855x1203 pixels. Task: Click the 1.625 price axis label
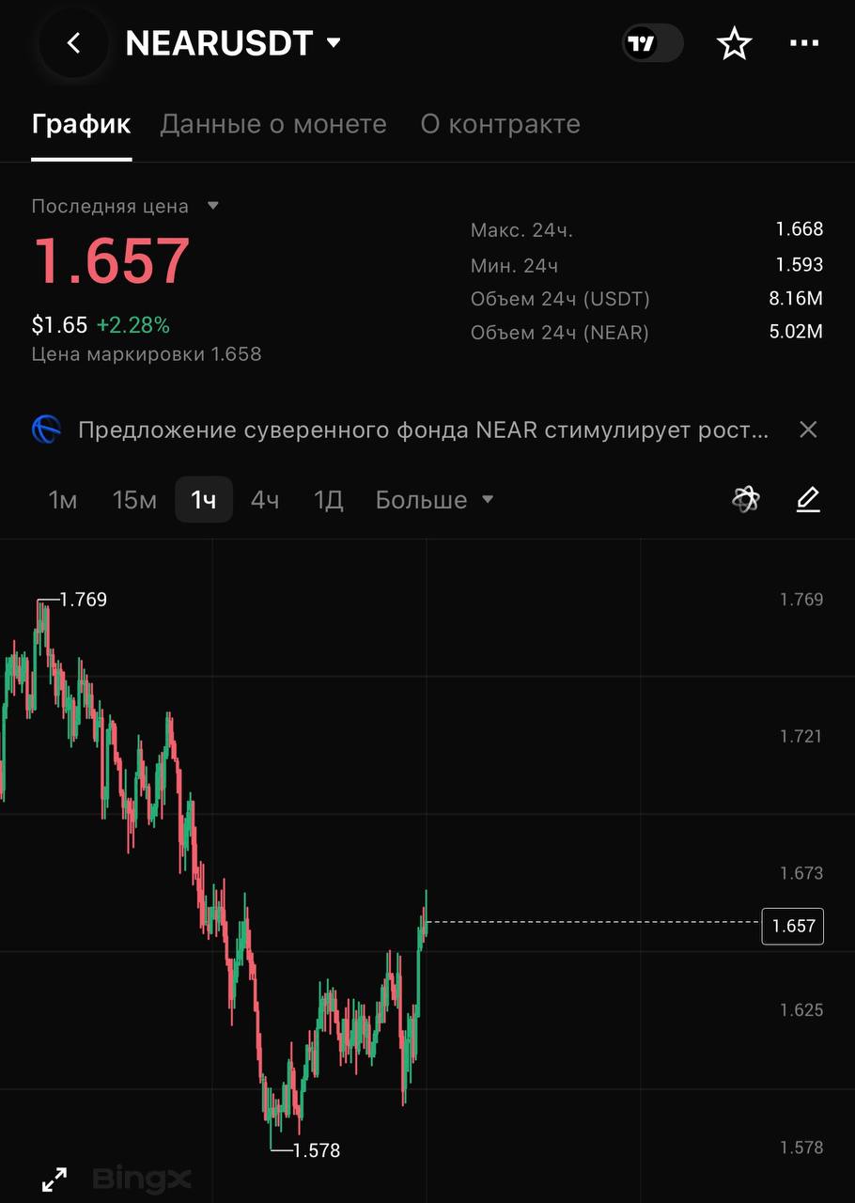click(x=801, y=1010)
